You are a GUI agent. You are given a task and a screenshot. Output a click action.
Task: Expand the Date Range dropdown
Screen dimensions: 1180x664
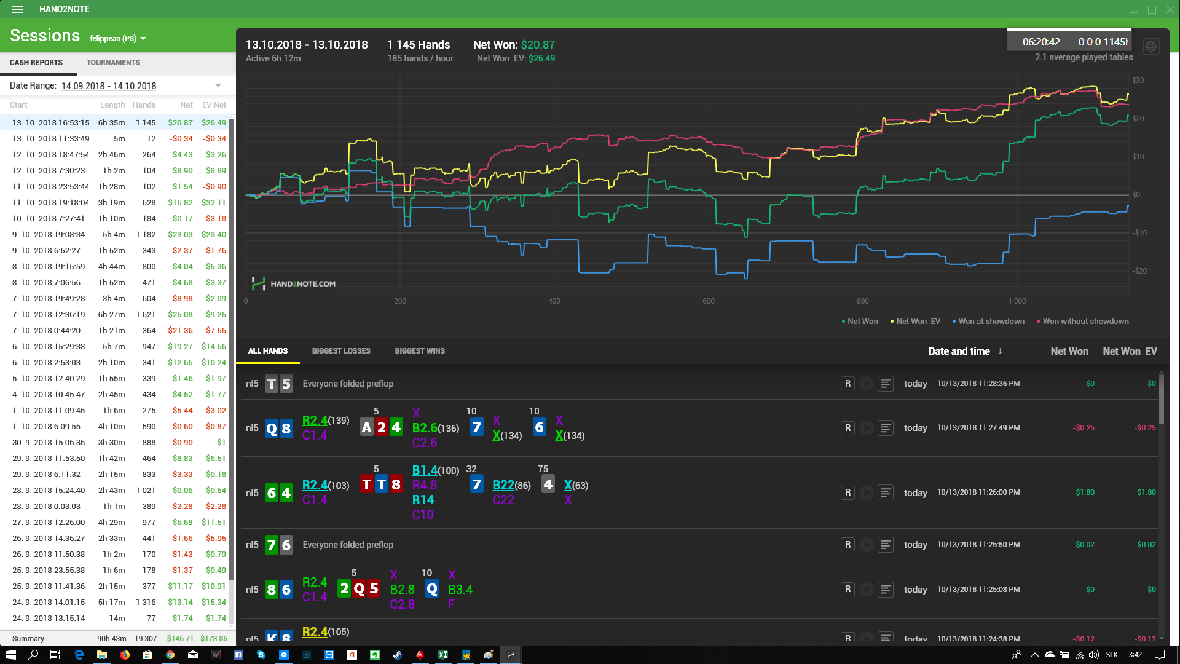pos(218,85)
